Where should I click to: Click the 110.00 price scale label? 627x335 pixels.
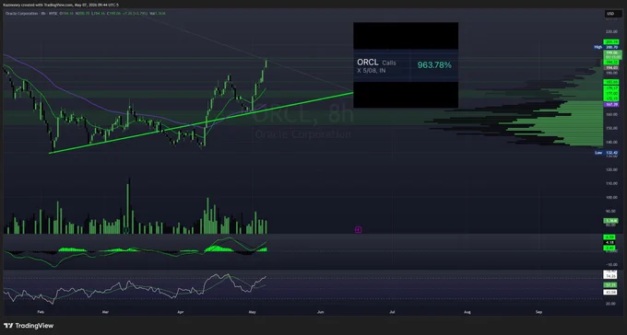(x=611, y=184)
